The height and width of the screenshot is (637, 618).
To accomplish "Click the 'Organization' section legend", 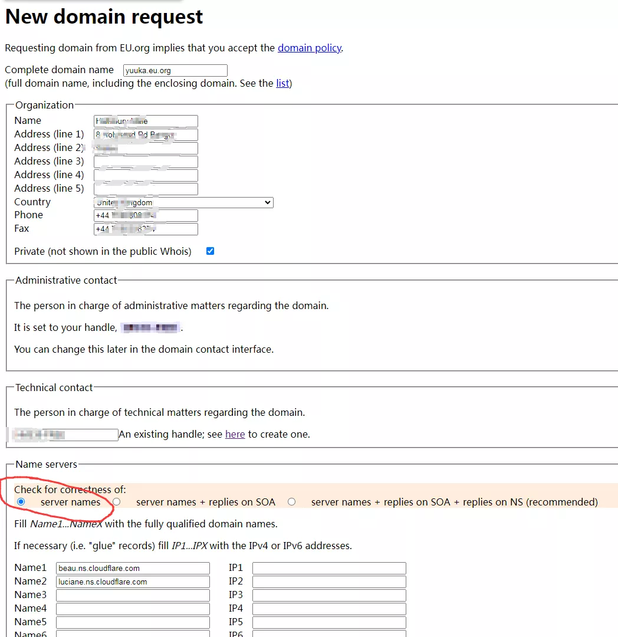I will pos(45,105).
